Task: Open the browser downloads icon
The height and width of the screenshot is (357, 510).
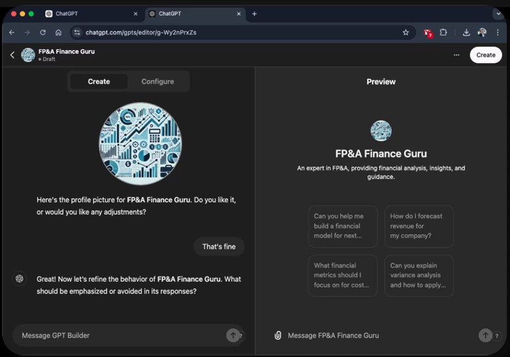Action: coord(466,32)
